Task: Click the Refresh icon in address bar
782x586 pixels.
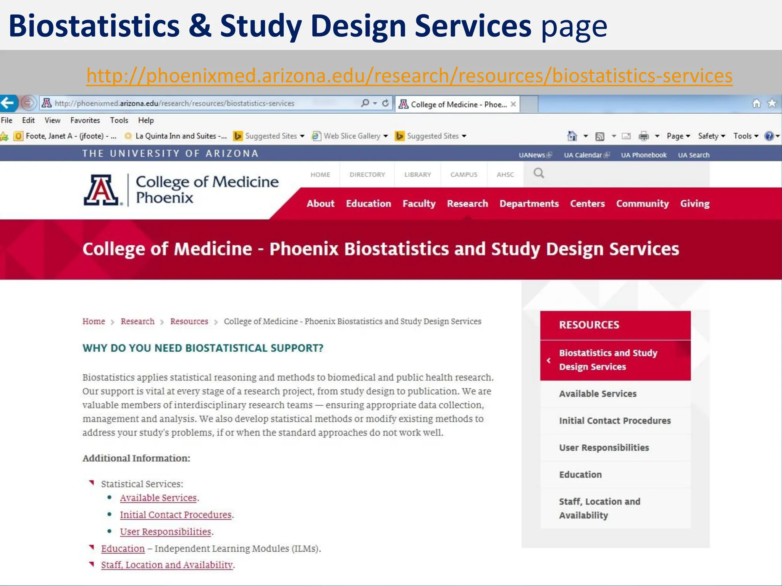Action: pos(385,103)
